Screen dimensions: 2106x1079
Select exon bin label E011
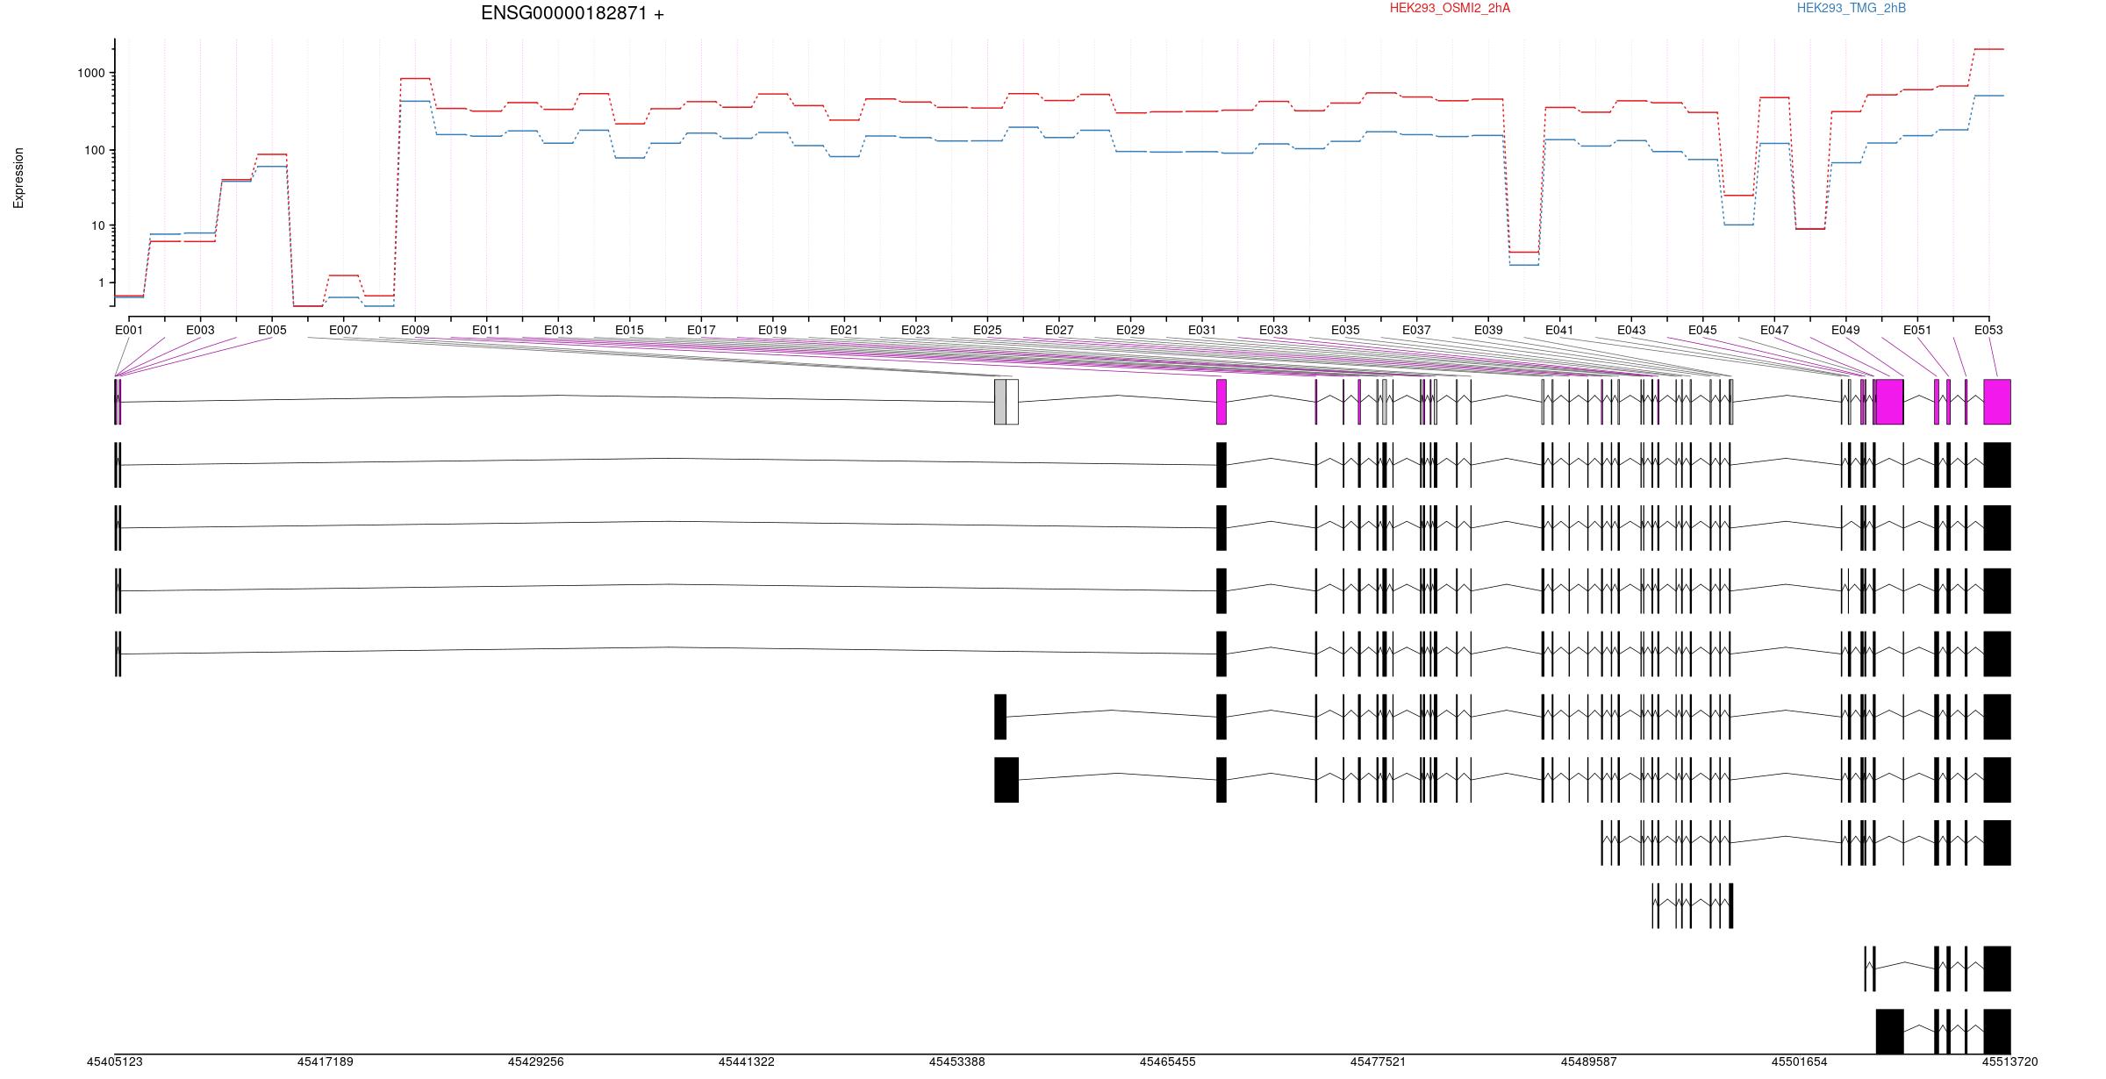point(486,330)
